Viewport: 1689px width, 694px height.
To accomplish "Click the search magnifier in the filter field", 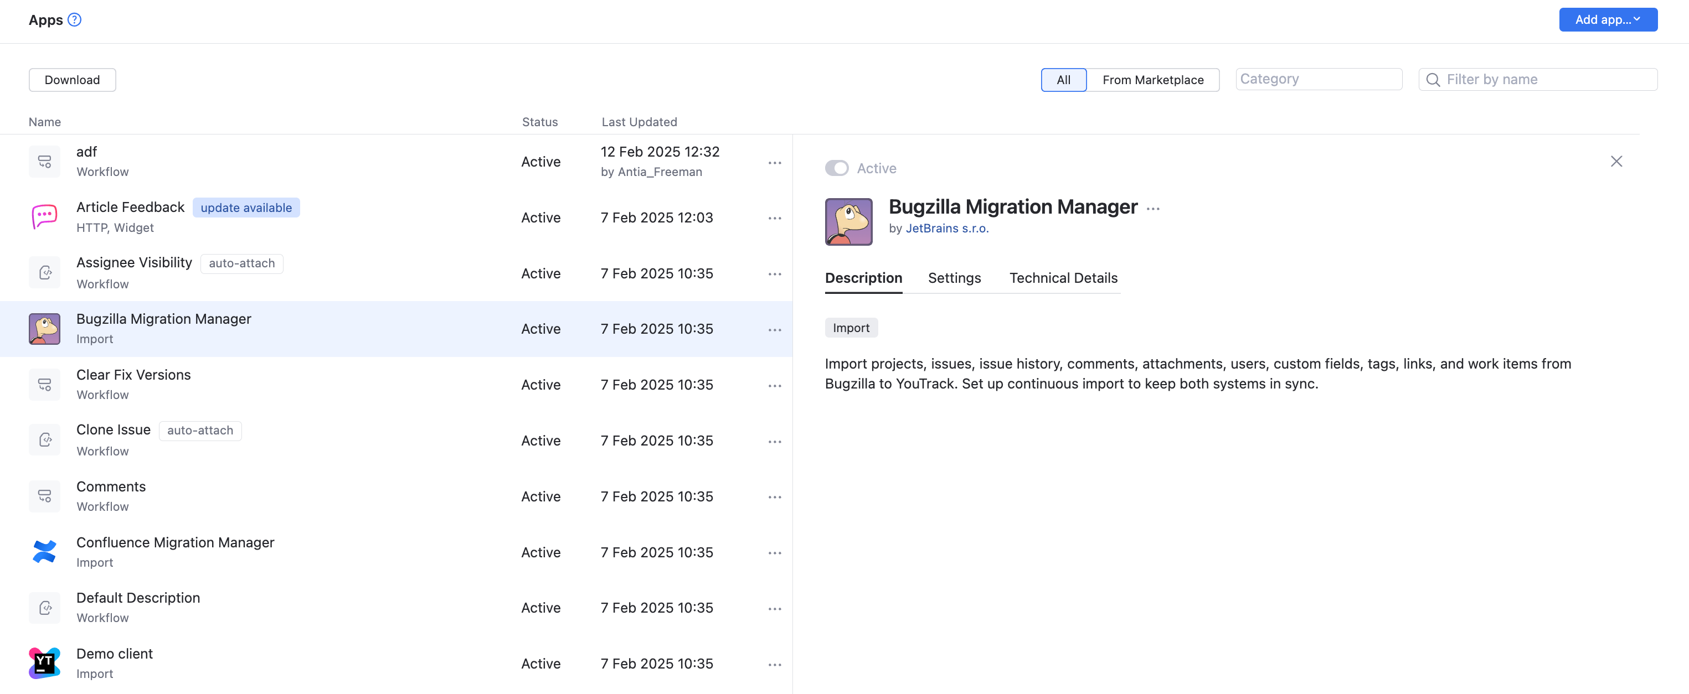I will [1433, 79].
